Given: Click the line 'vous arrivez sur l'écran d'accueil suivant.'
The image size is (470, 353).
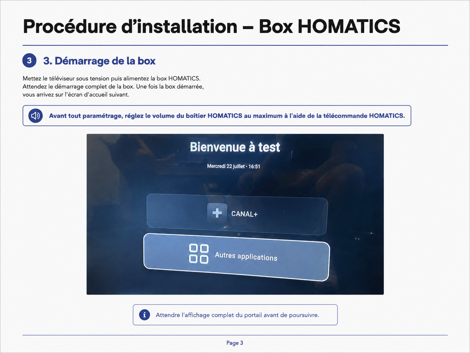Looking at the screenshot, I should tap(76, 95).
